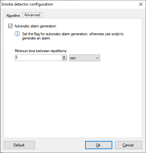The image size is (146, 153).
Task: Click the automatic alarm generation hint text
Action: click(73, 36)
